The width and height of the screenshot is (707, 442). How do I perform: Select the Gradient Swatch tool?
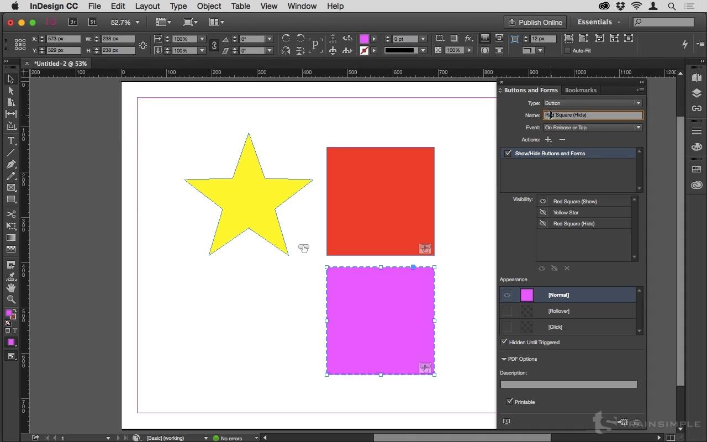10,238
